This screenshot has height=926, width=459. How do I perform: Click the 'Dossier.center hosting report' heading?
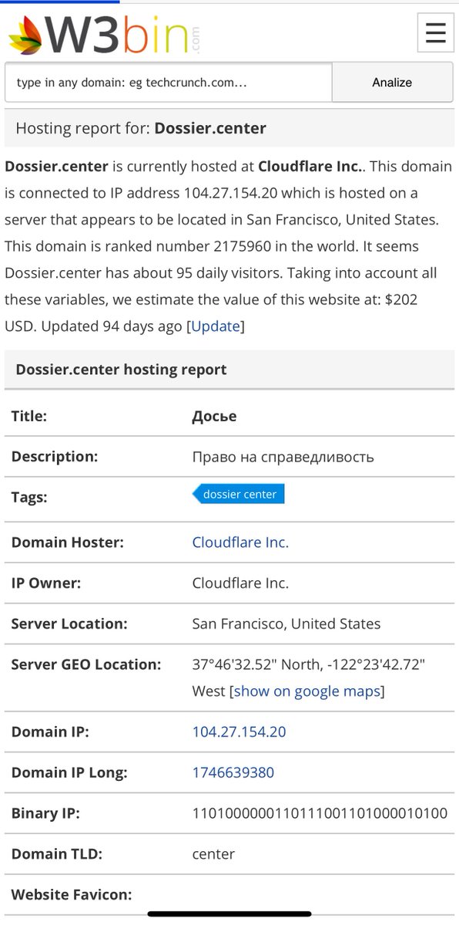(x=121, y=370)
